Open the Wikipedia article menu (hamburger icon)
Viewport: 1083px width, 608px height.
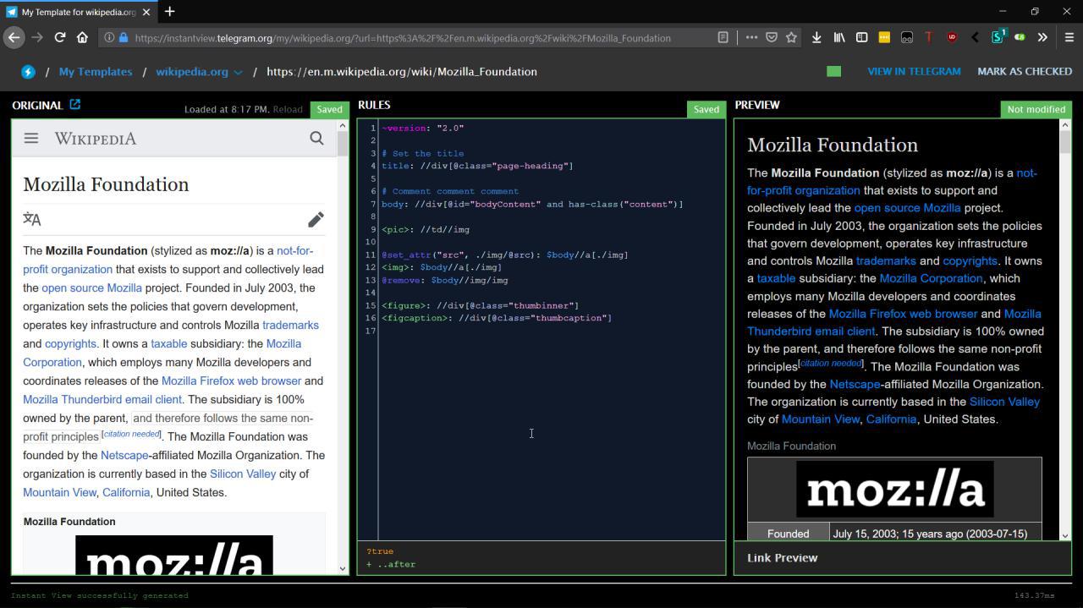30,138
